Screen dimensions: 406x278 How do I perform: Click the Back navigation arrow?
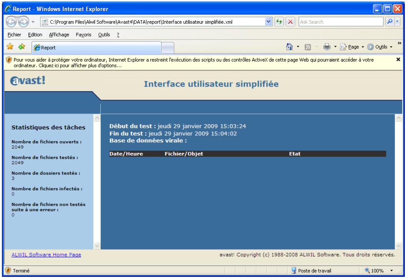pos(11,22)
